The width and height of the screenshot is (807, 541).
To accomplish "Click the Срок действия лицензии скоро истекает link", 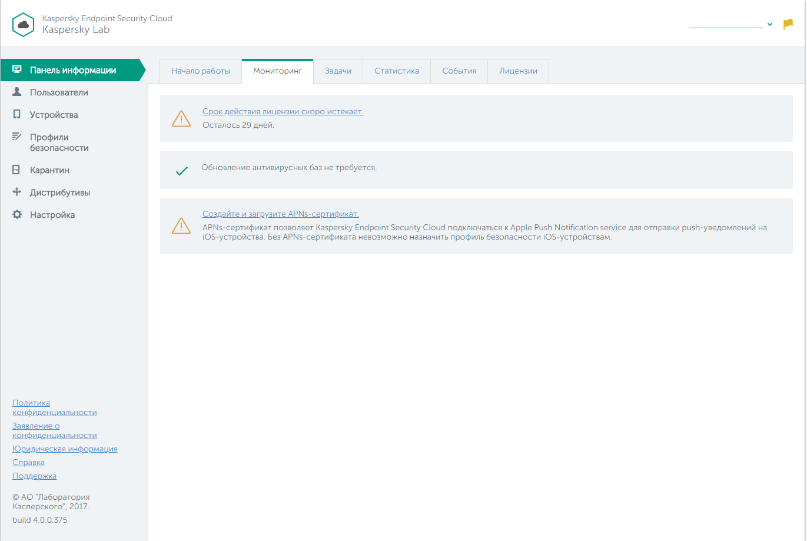I will pyautogui.click(x=283, y=112).
